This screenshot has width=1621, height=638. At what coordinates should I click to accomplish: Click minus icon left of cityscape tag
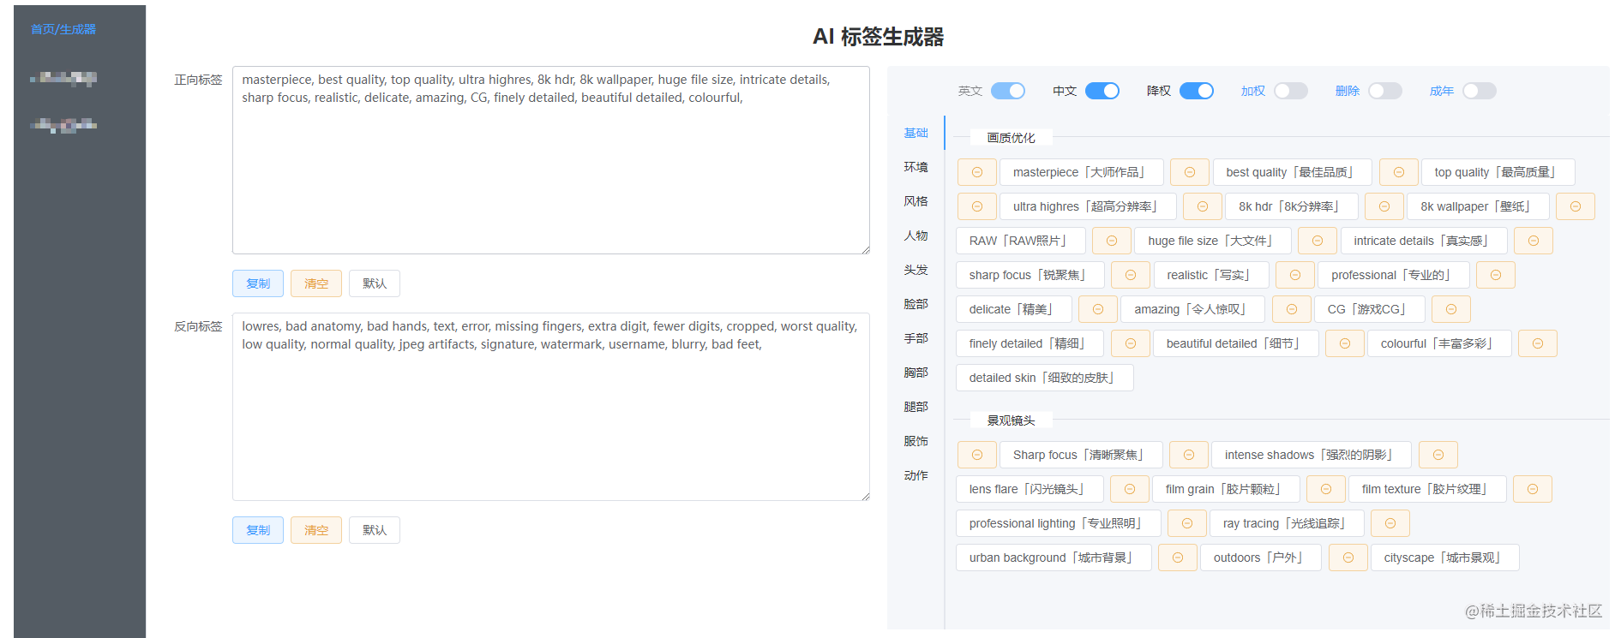coord(1348,558)
